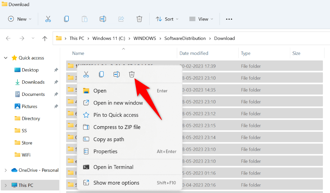Click the This PC monitor icon in sidebar
The image size is (330, 193).
coord(14,185)
